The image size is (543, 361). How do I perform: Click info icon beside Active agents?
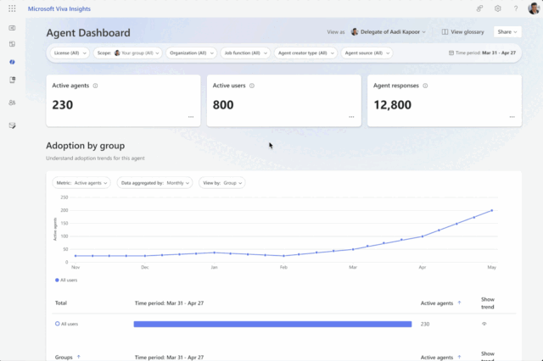tap(95, 86)
